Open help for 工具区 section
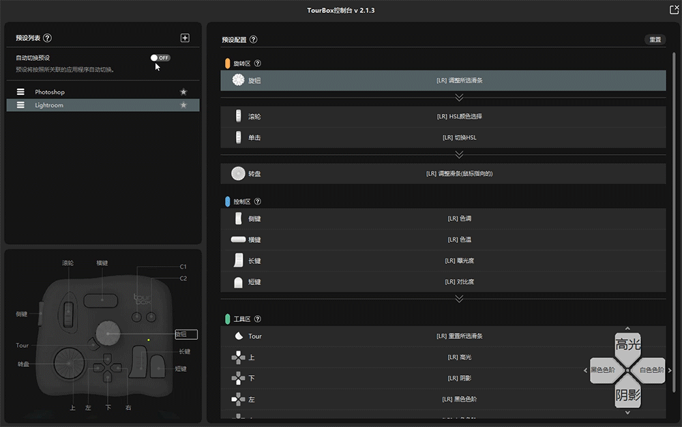This screenshot has height=427, width=682. [258, 319]
